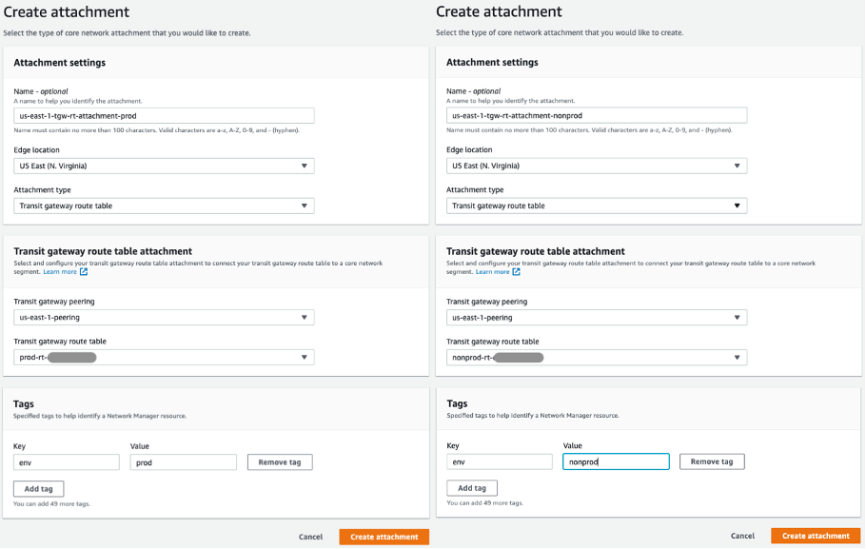Screen dimensions: 866x549
Task: Expand left Attachment type dropdown
Action: (164, 206)
